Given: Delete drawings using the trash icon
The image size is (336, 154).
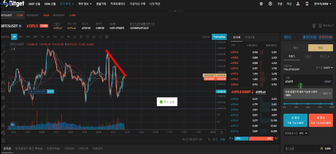Looking at the screenshot, I should pyautogui.click(x=107, y=37).
